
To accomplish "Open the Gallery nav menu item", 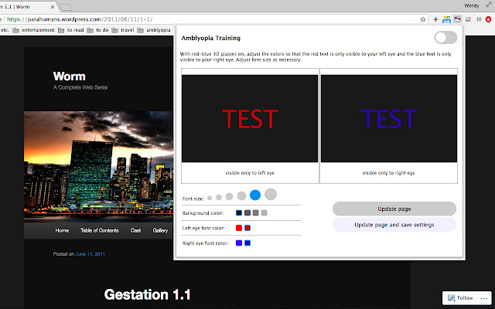I will tap(160, 230).
